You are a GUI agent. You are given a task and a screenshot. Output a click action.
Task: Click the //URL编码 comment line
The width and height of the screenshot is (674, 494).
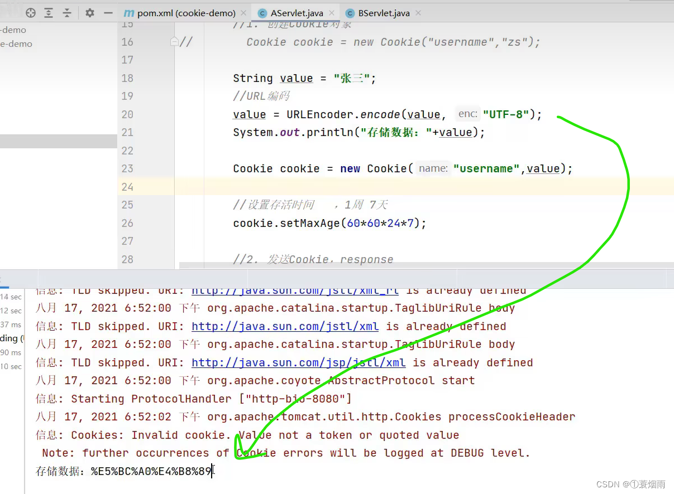tap(261, 96)
